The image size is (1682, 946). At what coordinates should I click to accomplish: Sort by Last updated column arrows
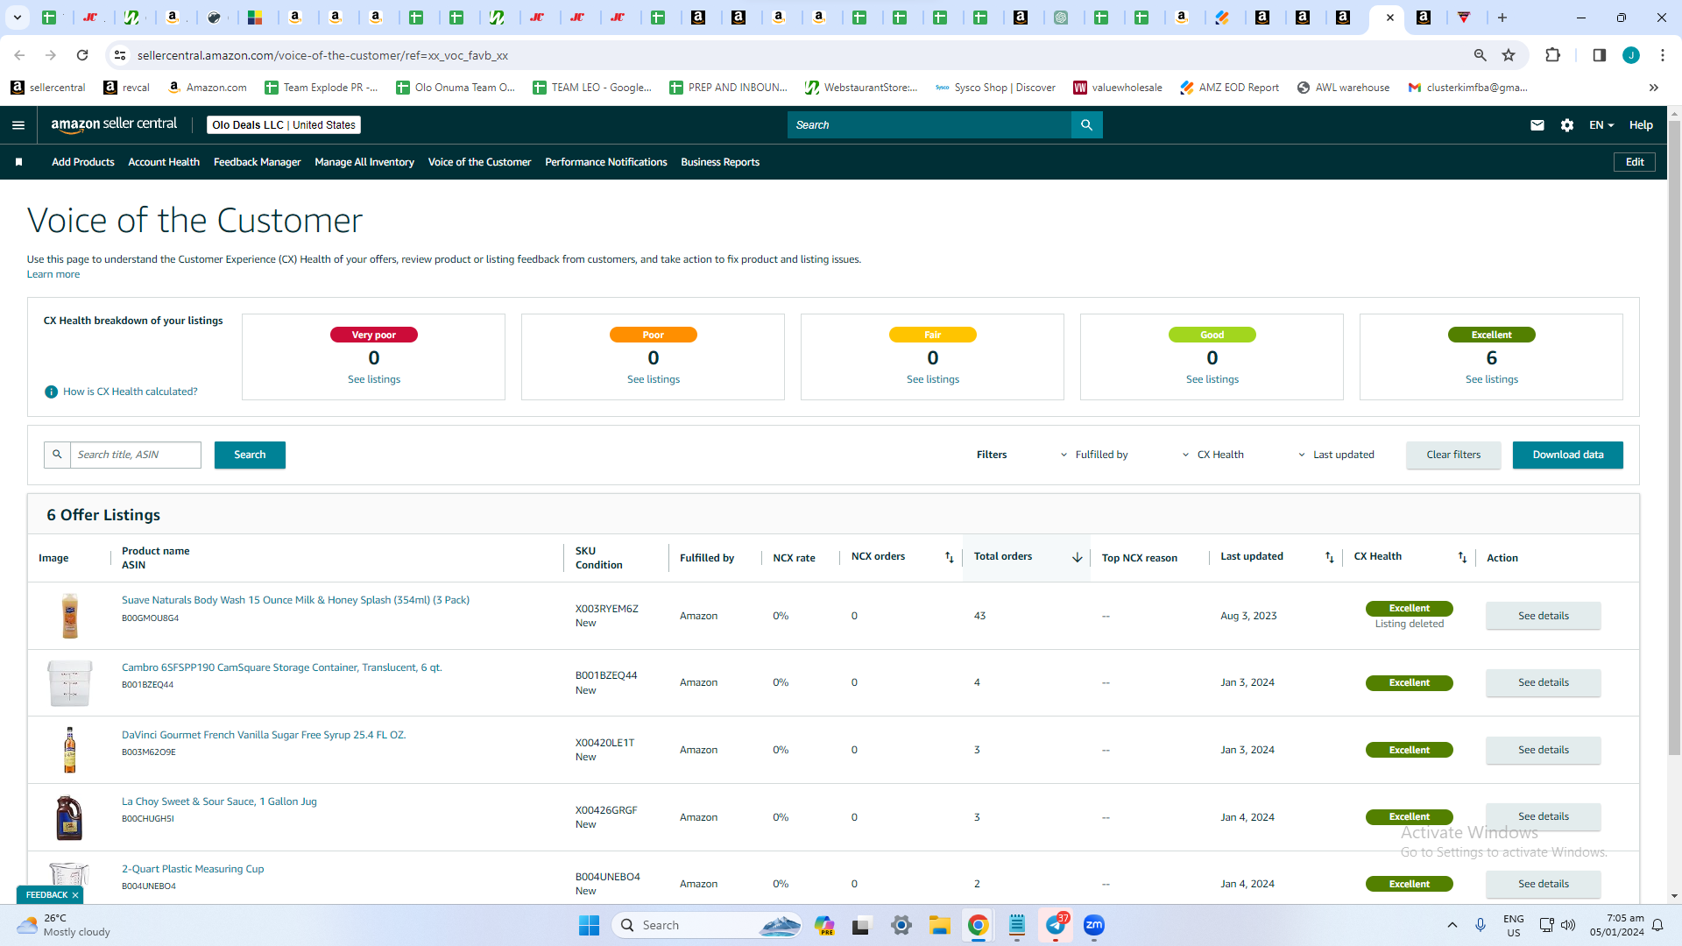coord(1329,558)
